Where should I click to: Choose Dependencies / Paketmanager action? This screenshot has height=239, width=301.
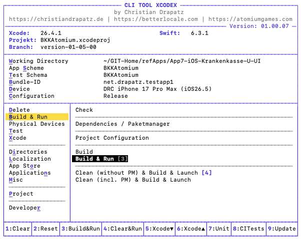[x=122, y=124]
